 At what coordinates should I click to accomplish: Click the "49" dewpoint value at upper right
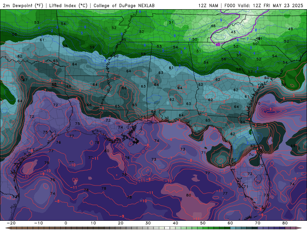coord(290,29)
